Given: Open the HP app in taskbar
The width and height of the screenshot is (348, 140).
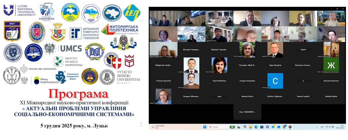Looking at the screenshot, I should click(267, 127).
